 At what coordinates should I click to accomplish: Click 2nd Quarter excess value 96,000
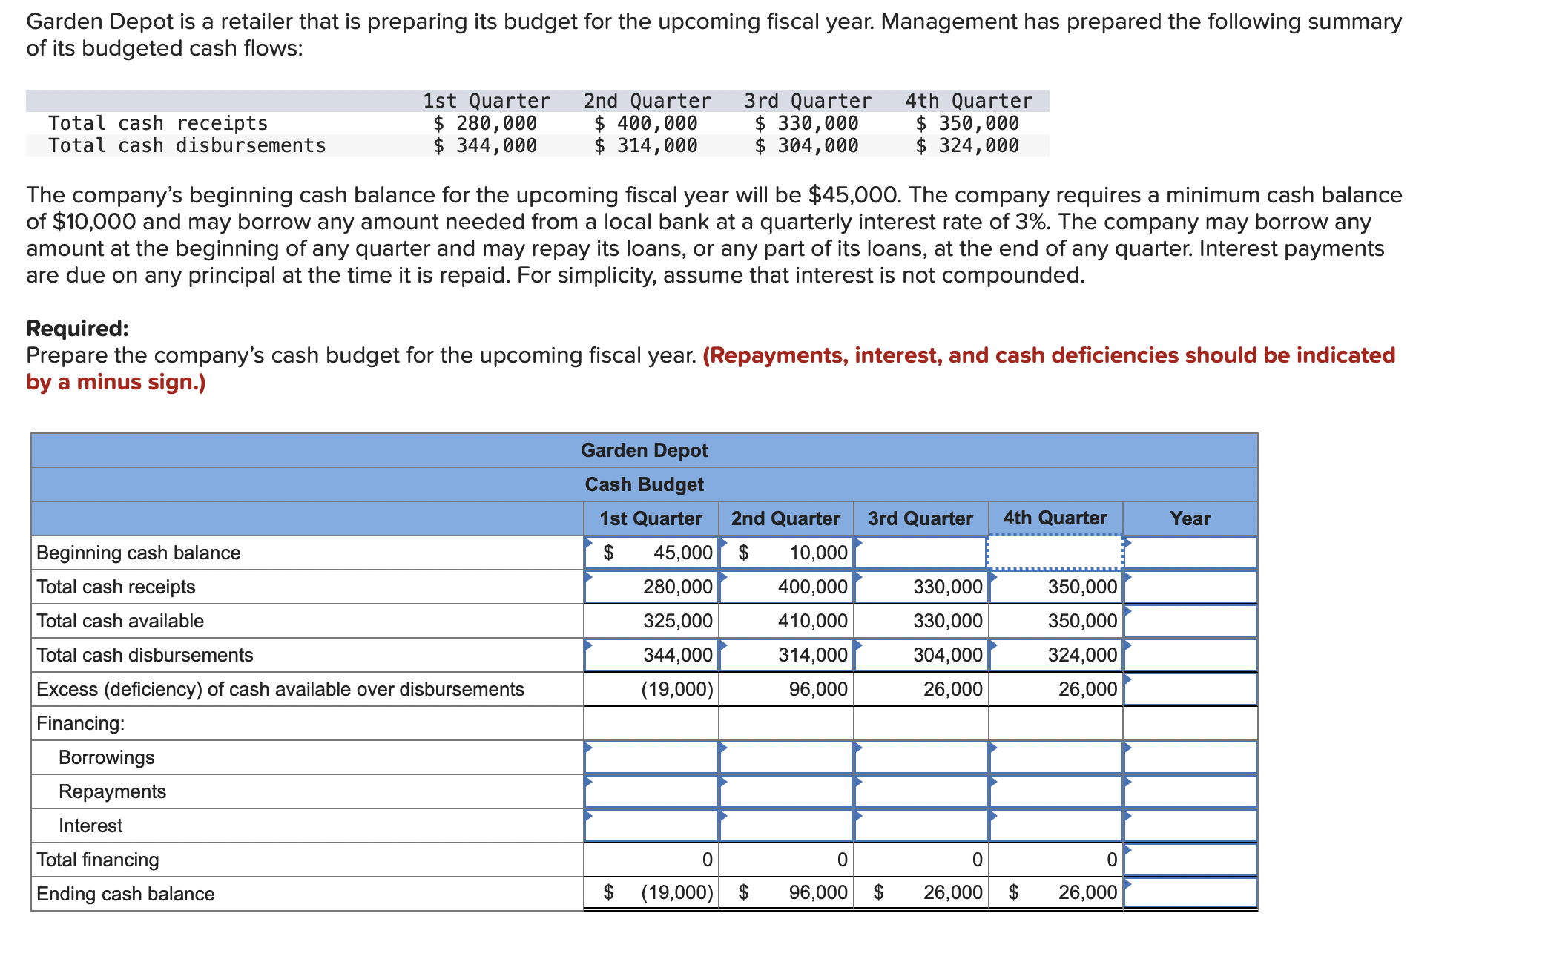818,689
